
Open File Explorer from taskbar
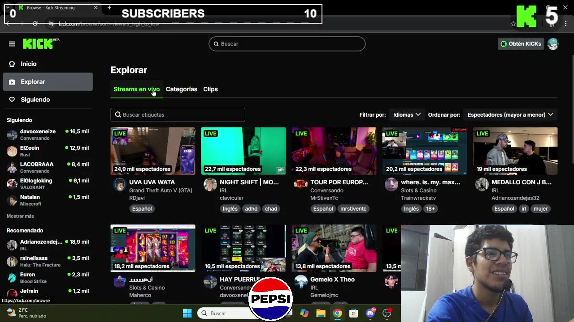click(x=321, y=313)
